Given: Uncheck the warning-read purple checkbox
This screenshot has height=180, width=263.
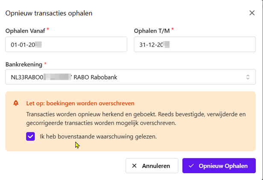Looking at the screenshot, I should click(30, 136).
